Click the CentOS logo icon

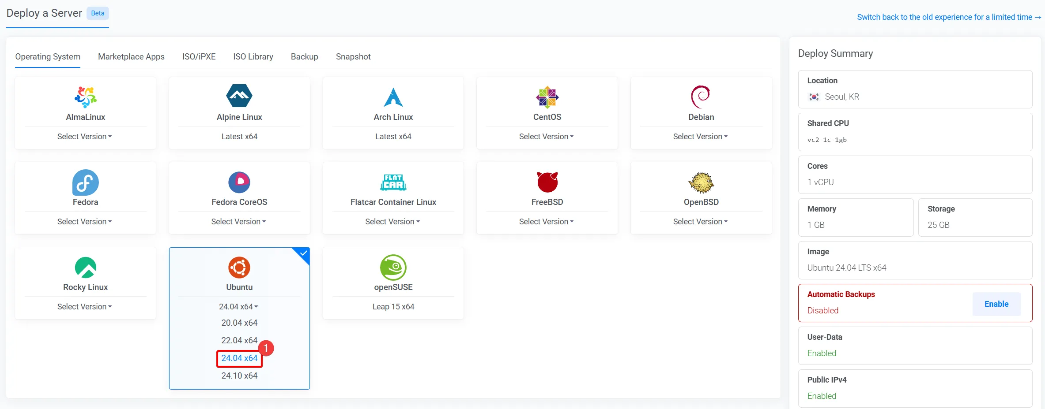[x=547, y=97]
